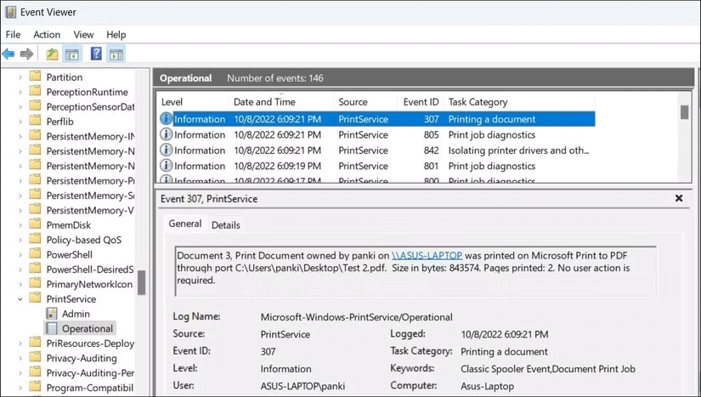Viewport: 701px width, 397px height.
Task: Toggle the Show/Hide Console Tree icon
Action: pyautogui.click(x=72, y=54)
